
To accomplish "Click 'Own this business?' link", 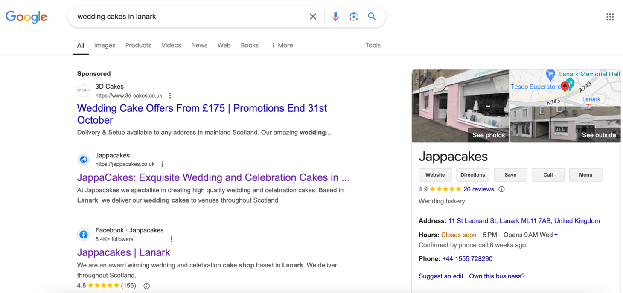I will click(497, 276).
